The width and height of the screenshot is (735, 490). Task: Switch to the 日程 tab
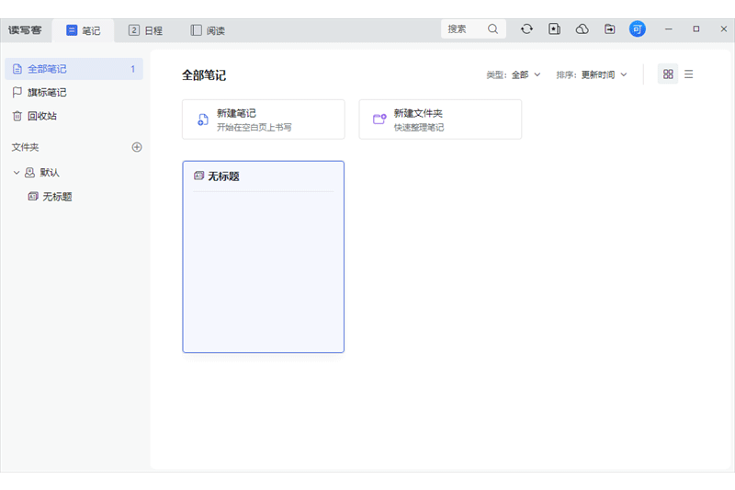point(145,30)
